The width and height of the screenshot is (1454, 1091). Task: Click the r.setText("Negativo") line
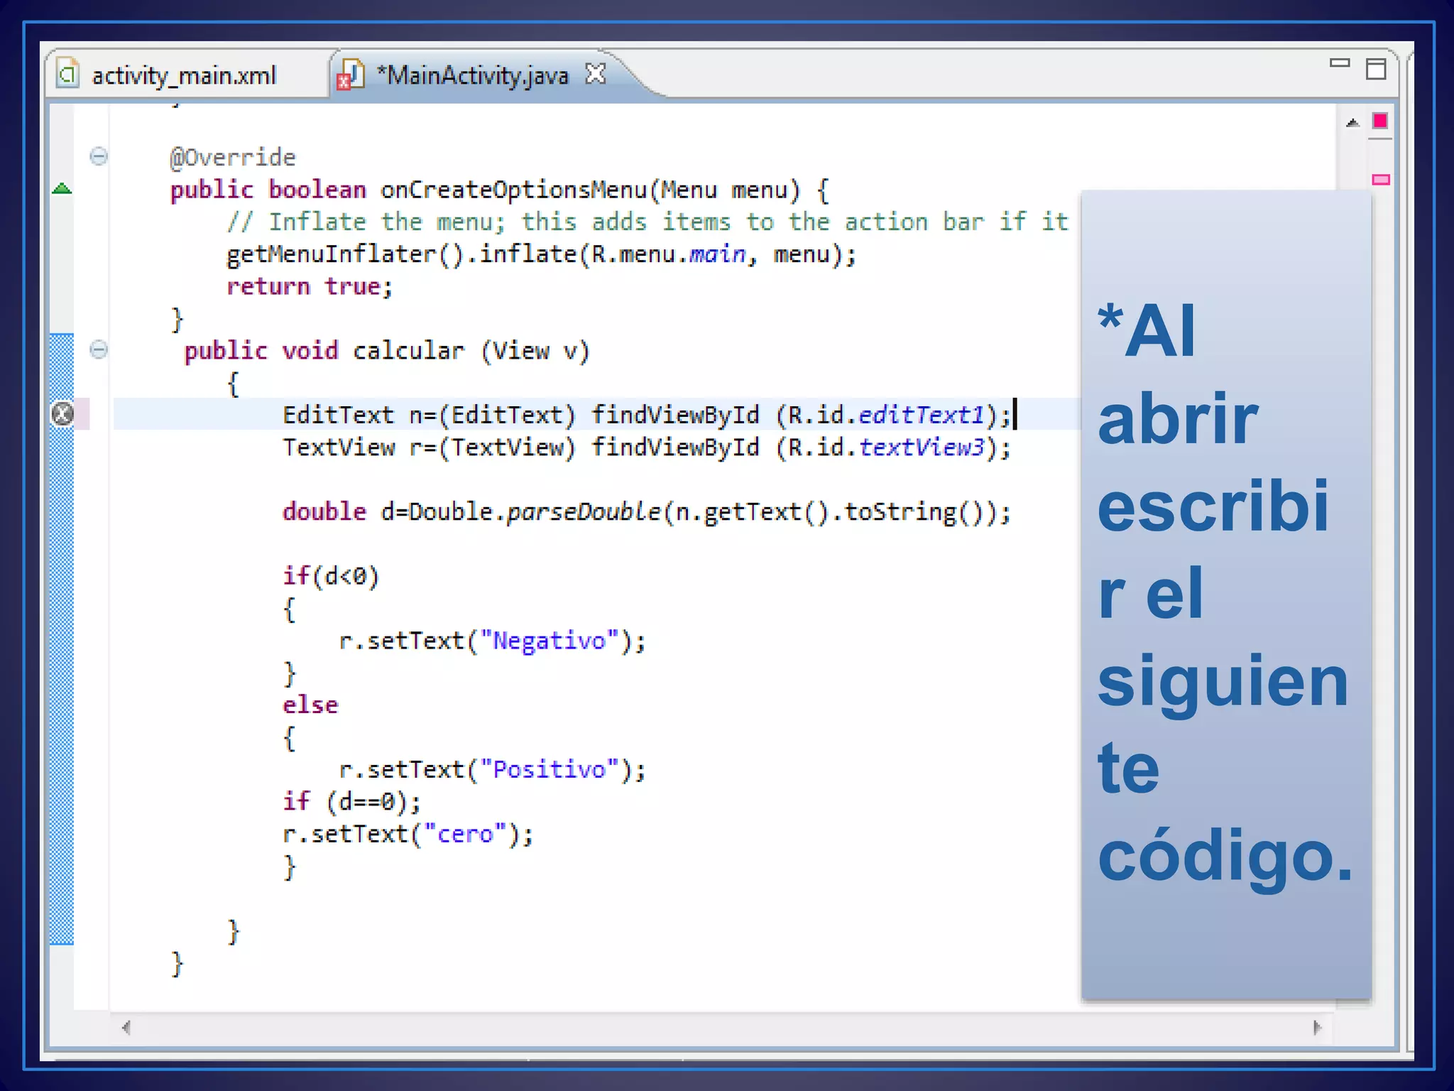[x=492, y=641]
